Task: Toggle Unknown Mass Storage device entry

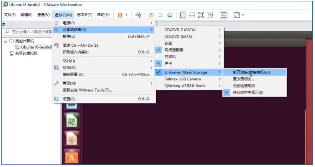Action: 189,72
